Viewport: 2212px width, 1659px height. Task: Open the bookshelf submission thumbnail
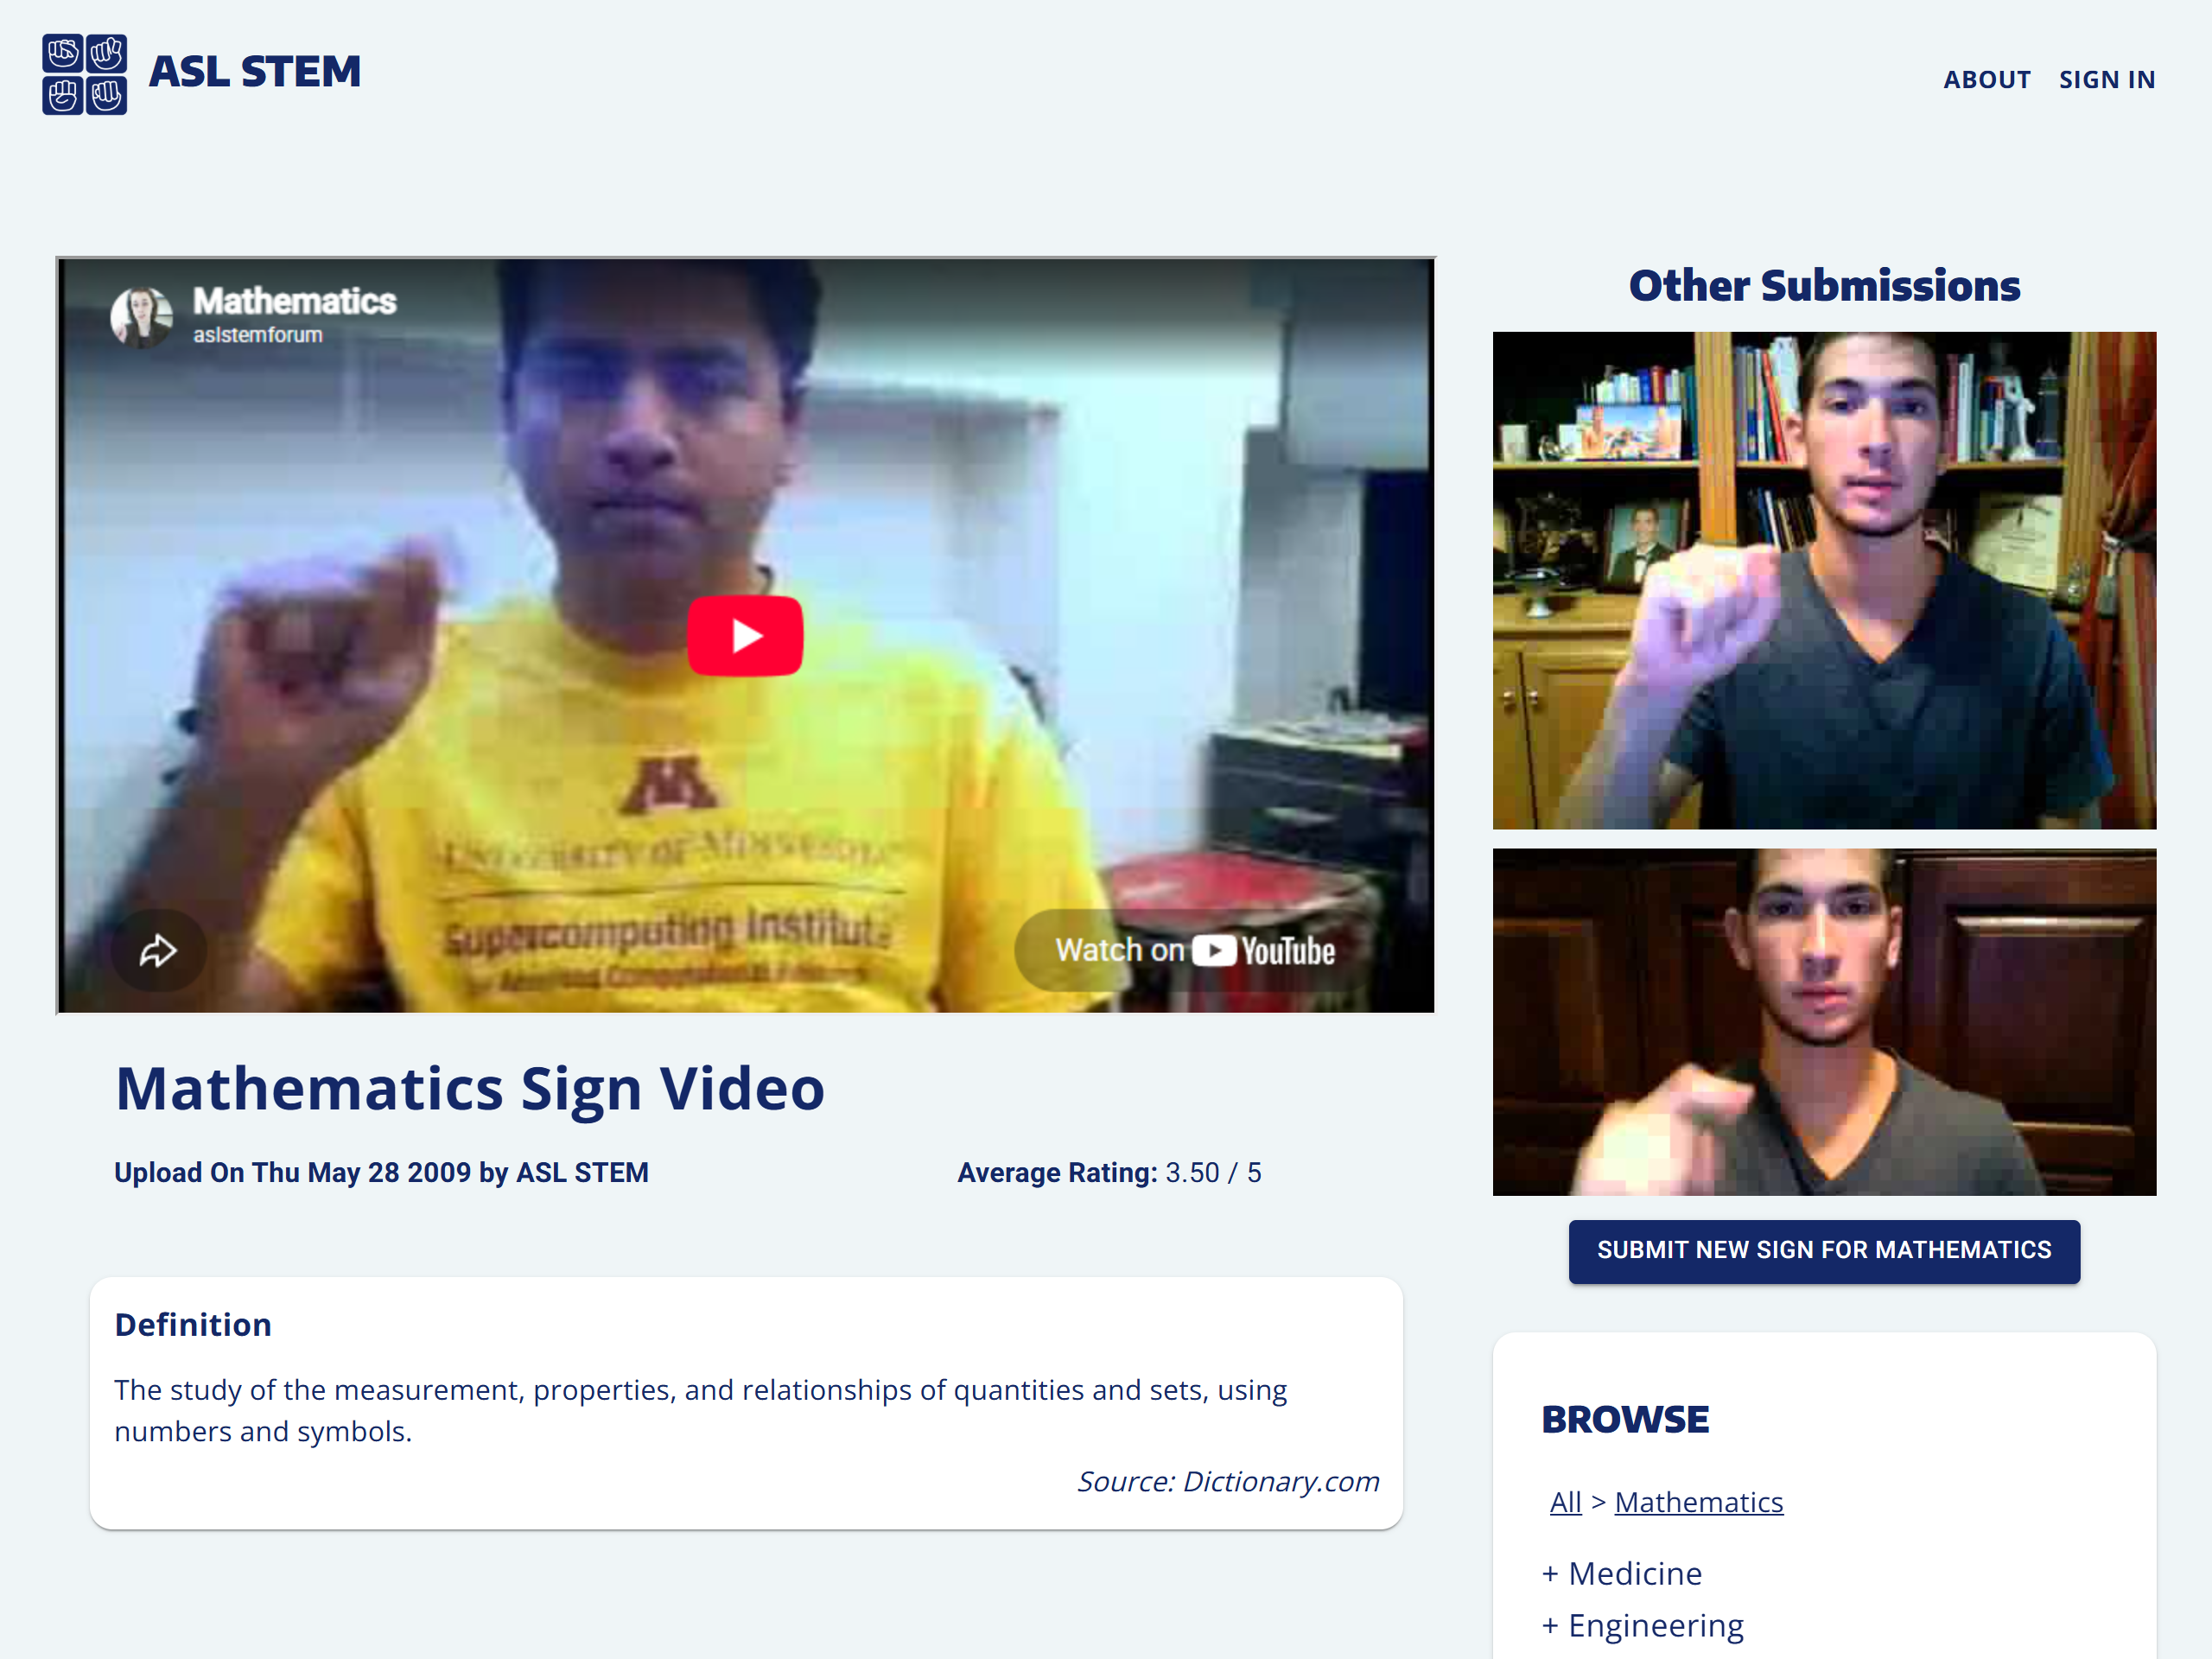(1824, 580)
